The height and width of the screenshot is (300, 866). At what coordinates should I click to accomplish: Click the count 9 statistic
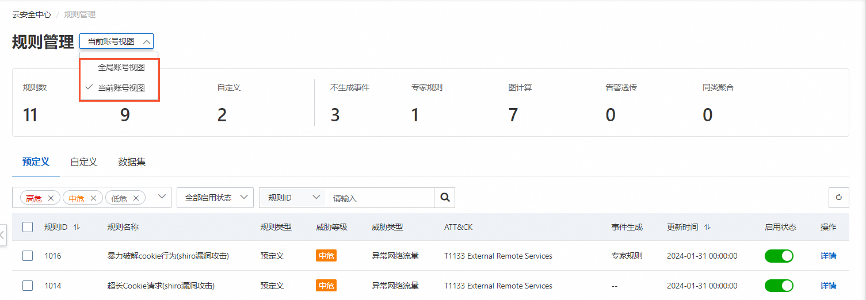point(125,116)
